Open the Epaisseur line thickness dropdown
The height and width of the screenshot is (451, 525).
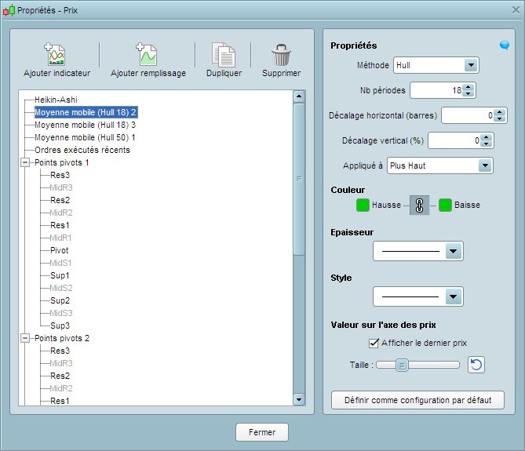coord(453,251)
